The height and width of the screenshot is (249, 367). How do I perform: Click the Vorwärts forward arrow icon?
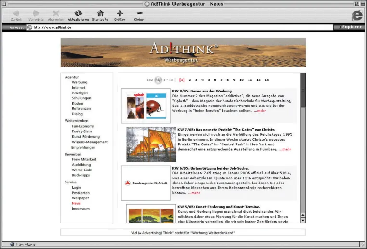(x=36, y=13)
